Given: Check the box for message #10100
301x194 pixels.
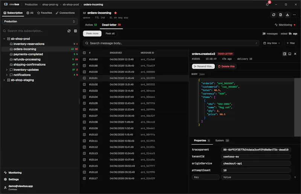Looking at the screenshot, I should (84, 72).
